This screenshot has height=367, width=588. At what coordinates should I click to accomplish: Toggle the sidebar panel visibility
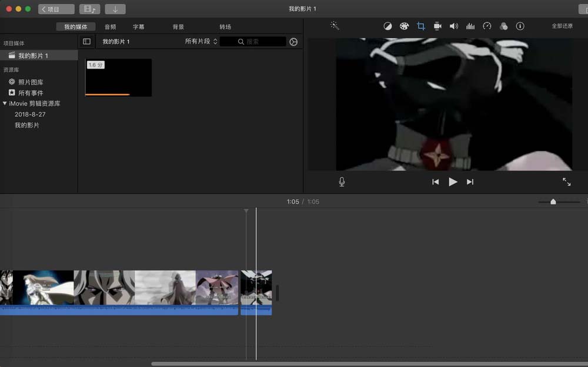(86, 41)
